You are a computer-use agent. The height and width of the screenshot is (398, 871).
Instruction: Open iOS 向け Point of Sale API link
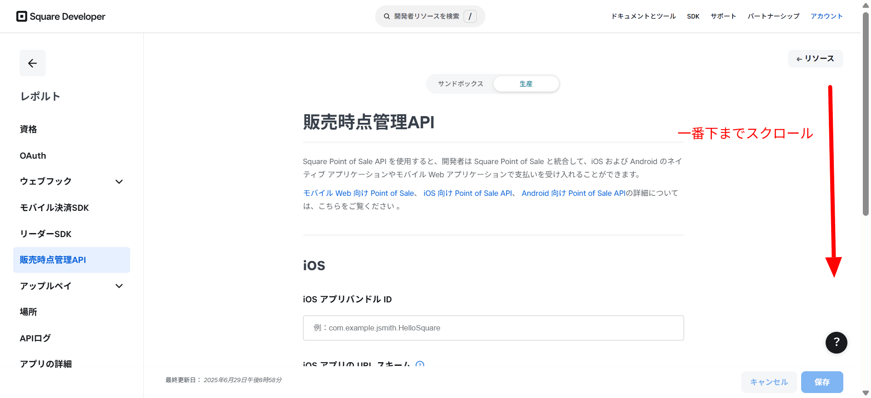[468, 193]
